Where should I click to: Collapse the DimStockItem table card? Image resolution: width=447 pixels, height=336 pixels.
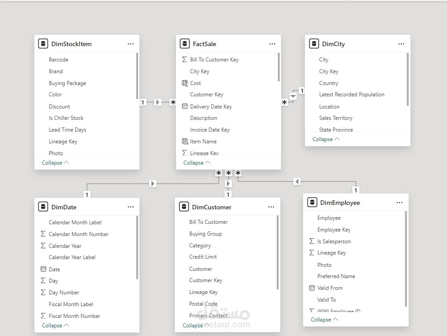(55, 163)
